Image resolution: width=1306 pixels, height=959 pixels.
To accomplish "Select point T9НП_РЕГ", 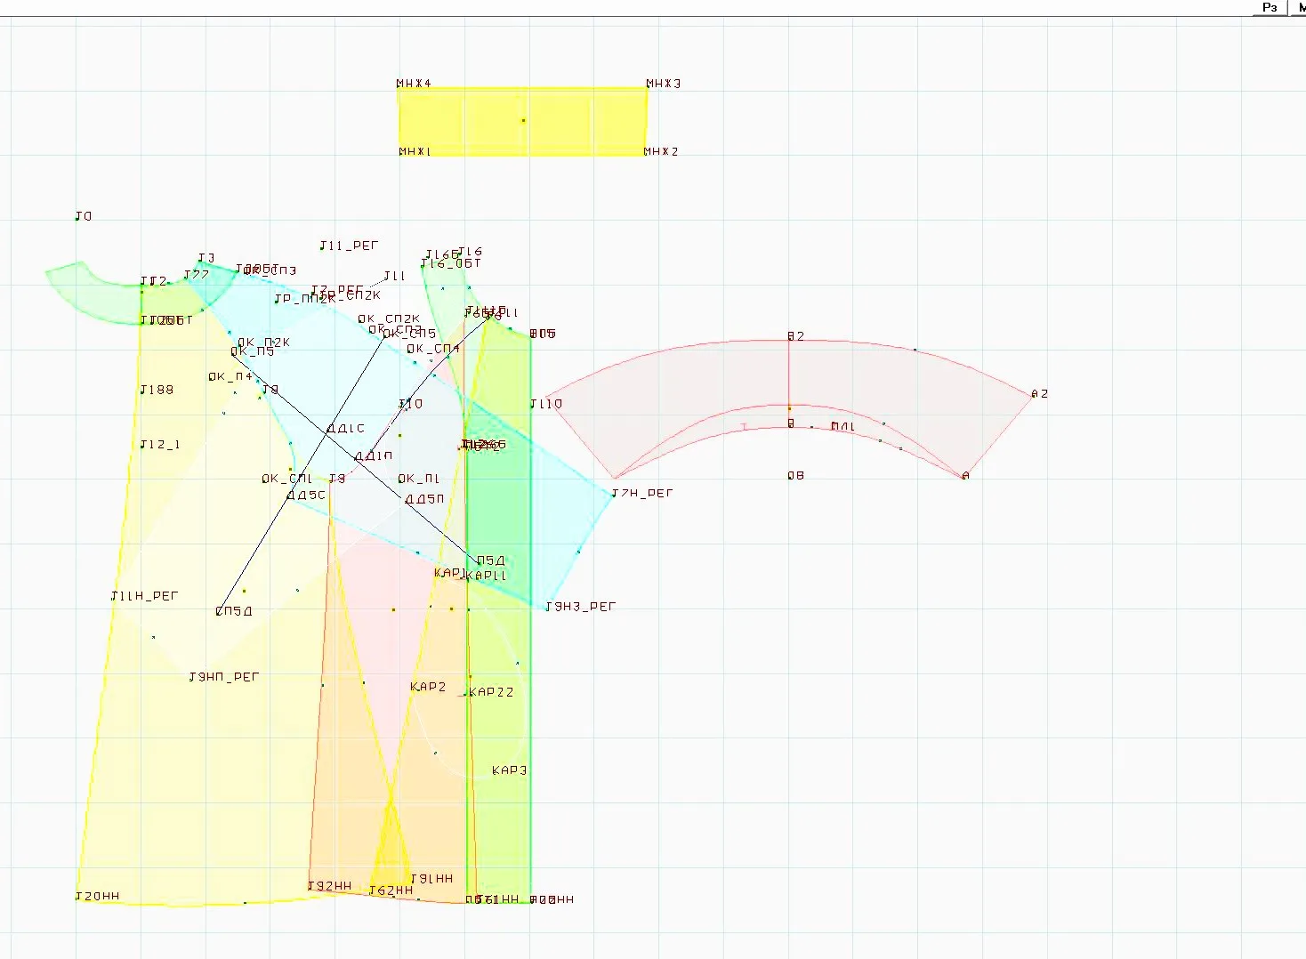I will pos(224,677).
